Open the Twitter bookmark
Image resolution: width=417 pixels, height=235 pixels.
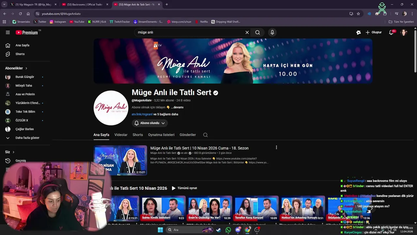[40, 22]
